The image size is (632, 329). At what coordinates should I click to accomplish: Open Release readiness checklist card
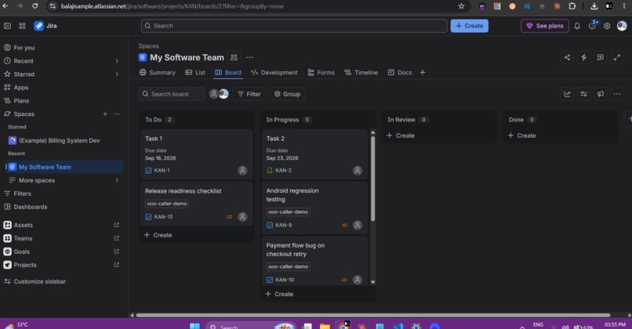(x=196, y=204)
